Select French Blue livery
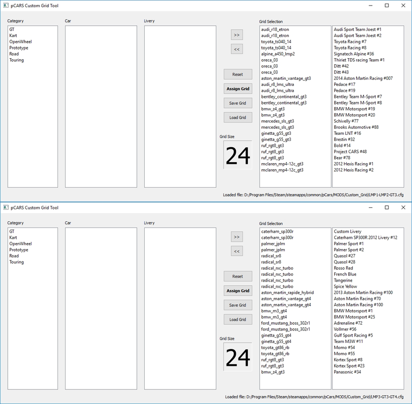Image resolution: width=412 pixels, height=404 pixels. (x=345, y=274)
